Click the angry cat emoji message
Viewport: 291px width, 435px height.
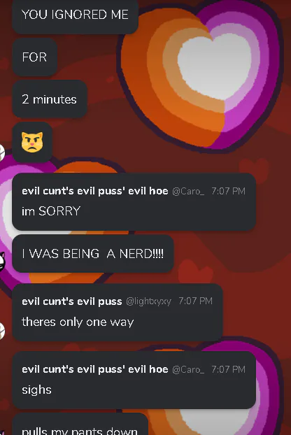click(x=32, y=142)
